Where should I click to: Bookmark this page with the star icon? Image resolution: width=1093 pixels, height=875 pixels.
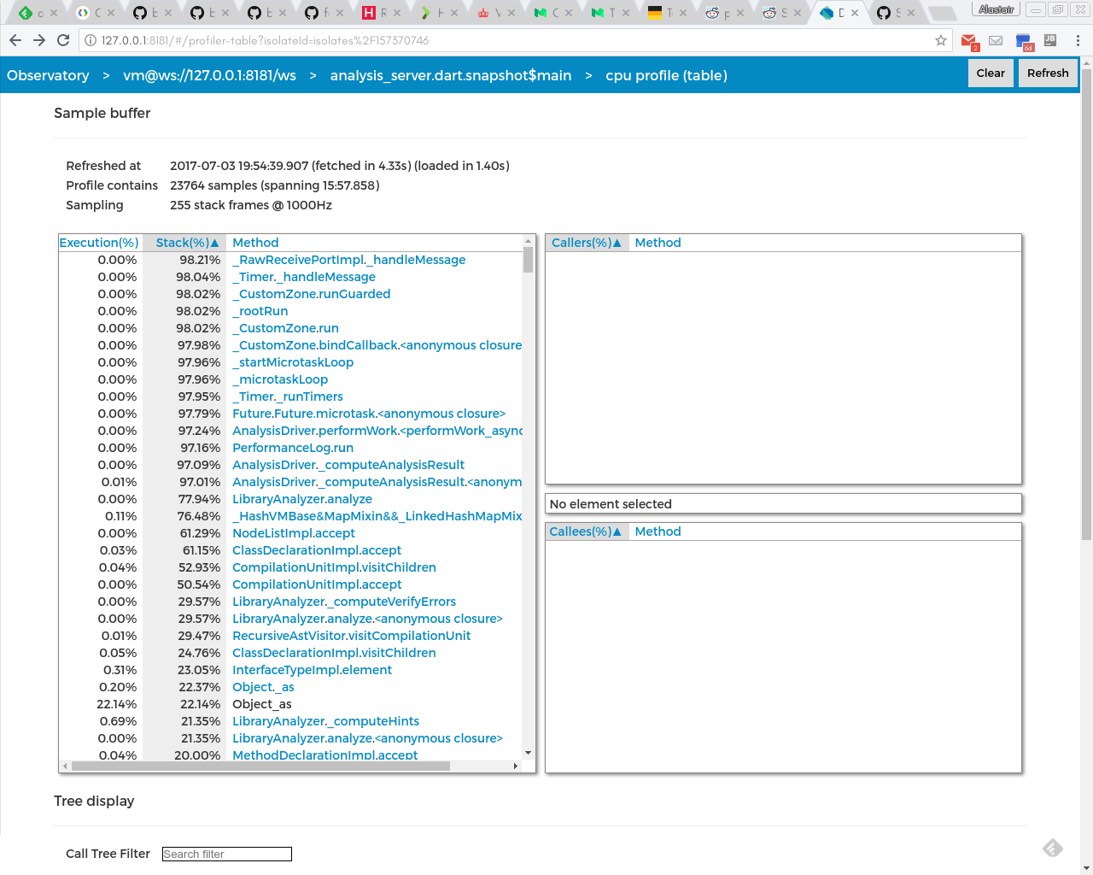pos(941,40)
